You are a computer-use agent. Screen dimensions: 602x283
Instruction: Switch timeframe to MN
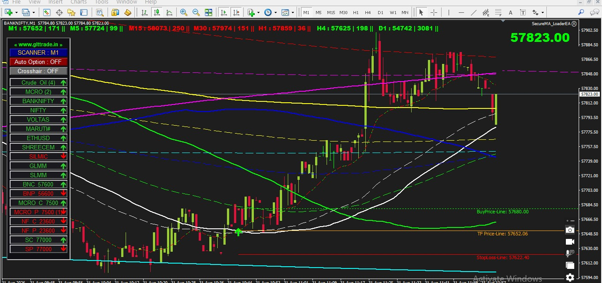[x=405, y=12]
